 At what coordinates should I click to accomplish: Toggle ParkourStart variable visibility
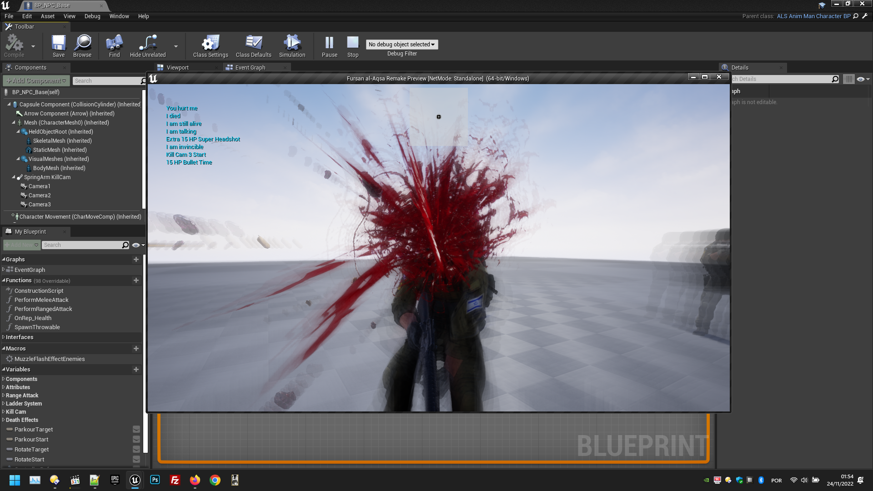(136, 439)
